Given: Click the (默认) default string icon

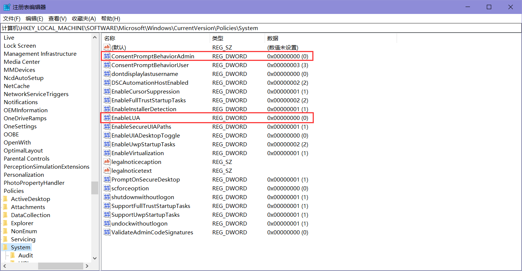Looking at the screenshot, I should pyautogui.click(x=107, y=47).
